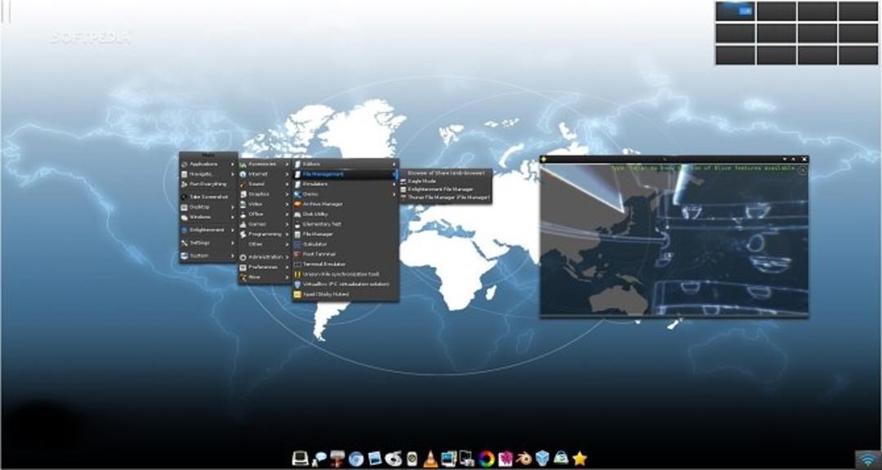
Task: Click the yellow star icon in the dock
Action: tap(579, 459)
